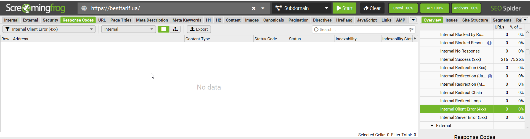Open the Security tab
The height and width of the screenshot is (139, 530).
(x=50, y=20)
